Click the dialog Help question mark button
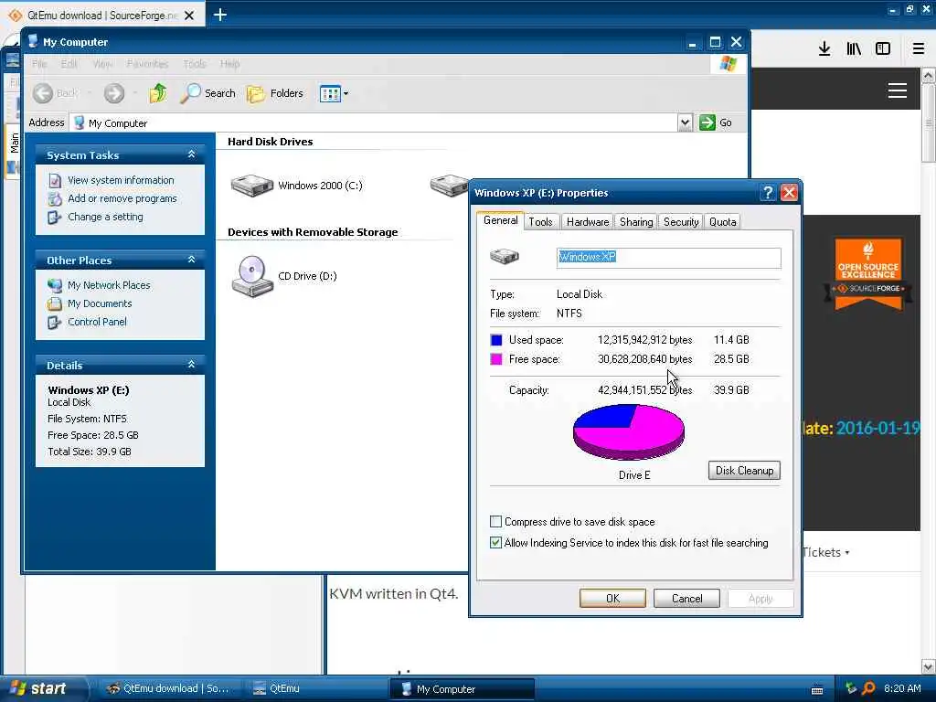The height and width of the screenshot is (702, 936). (768, 193)
